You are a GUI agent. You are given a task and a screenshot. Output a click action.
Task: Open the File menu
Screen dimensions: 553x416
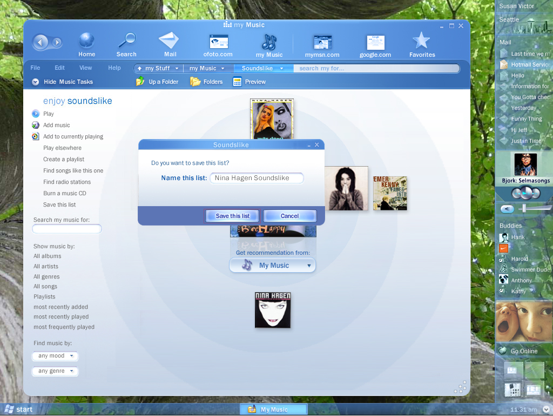[x=35, y=68]
